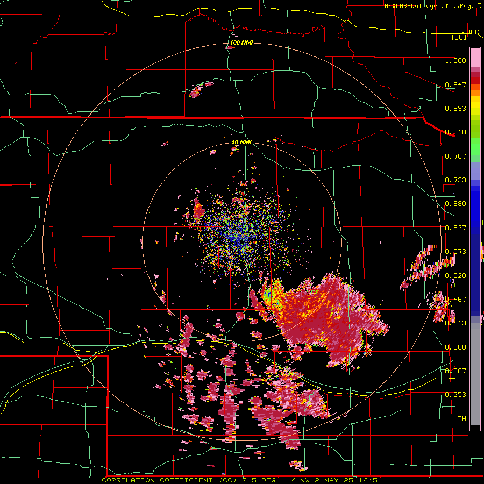Select the 0.627 scale value
Image resolution: width=484 pixels, height=484 pixels.
tap(455, 228)
